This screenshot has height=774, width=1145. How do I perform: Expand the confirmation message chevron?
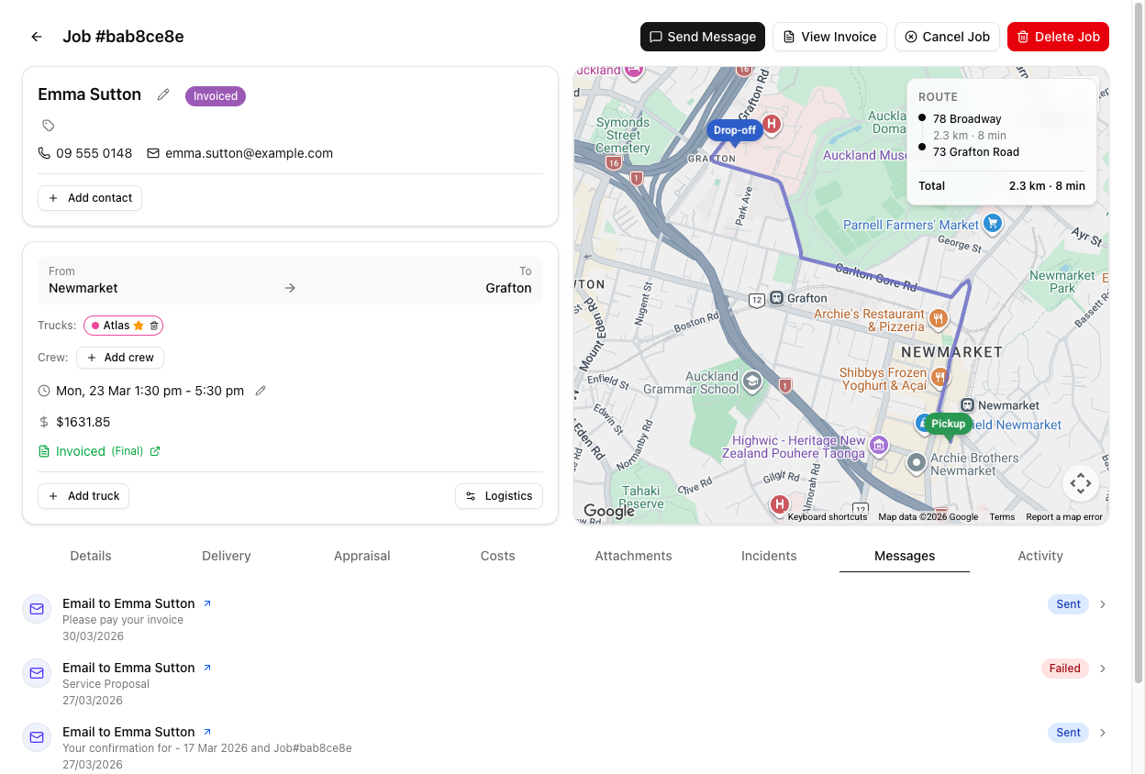1103,733
